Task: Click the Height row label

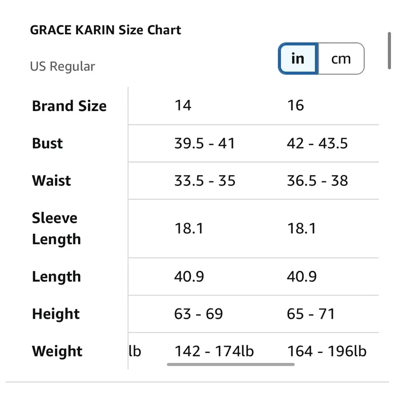Action: [x=55, y=314]
